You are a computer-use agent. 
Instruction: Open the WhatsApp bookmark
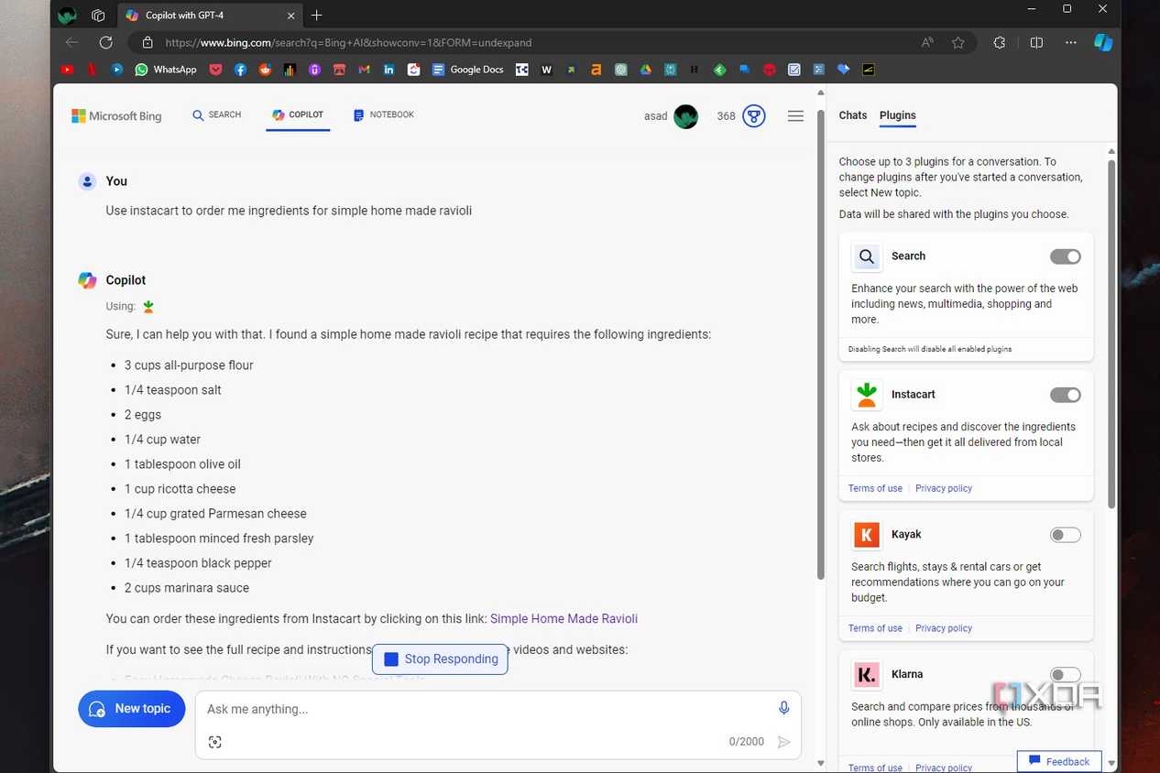[x=166, y=69]
